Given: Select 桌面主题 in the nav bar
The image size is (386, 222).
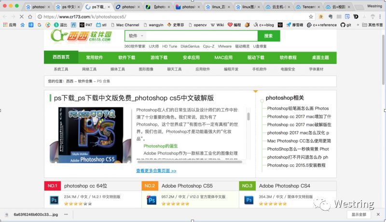Looking at the screenshot, I should coord(320,57).
